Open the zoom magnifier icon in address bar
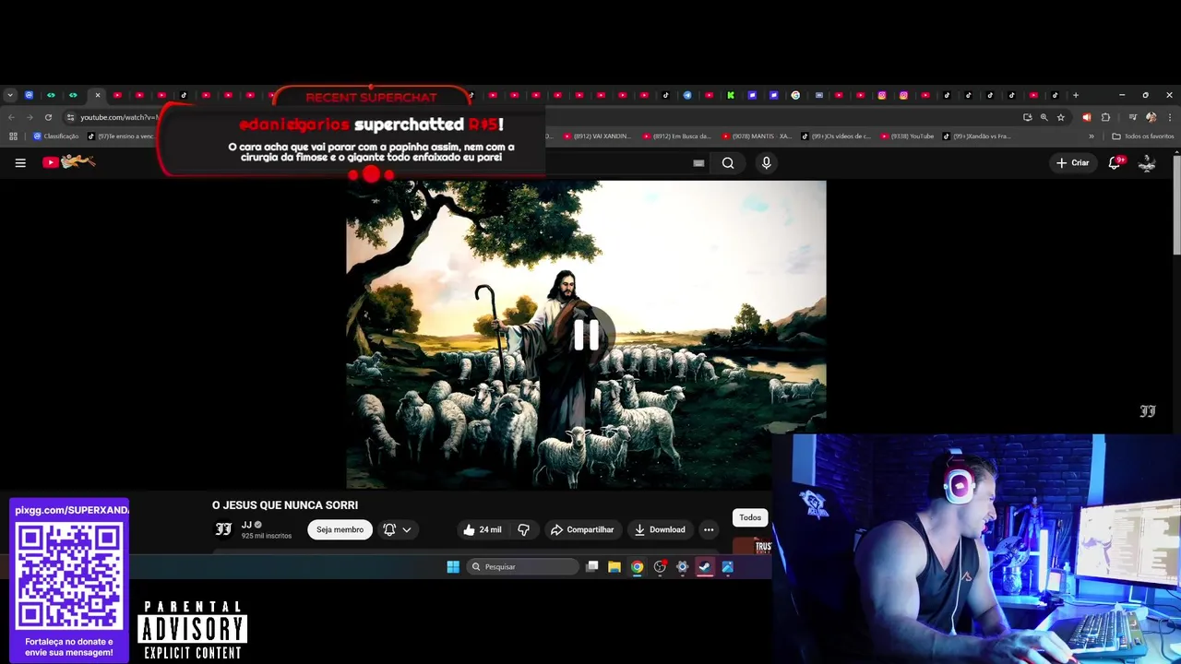The image size is (1181, 664). point(1044,117)
